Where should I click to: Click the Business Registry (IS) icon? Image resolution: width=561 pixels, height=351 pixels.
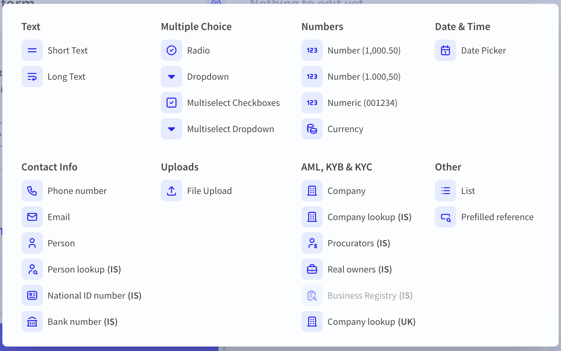click(x=312, y=295)
